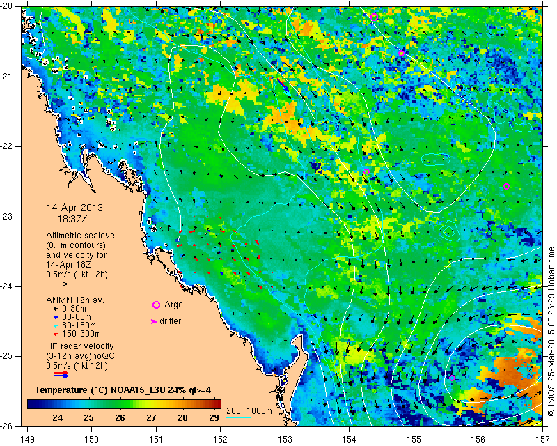Click the black altimetric velocity reference arrow
557x446 pixels.
point(61,284)
